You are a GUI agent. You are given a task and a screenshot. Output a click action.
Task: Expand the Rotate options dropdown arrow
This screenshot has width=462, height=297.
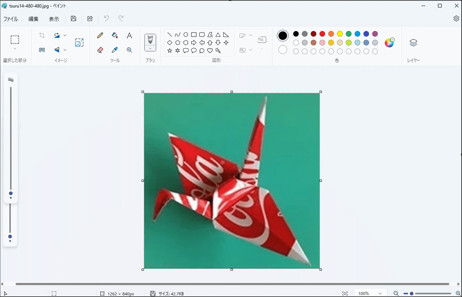pos(65,35)
